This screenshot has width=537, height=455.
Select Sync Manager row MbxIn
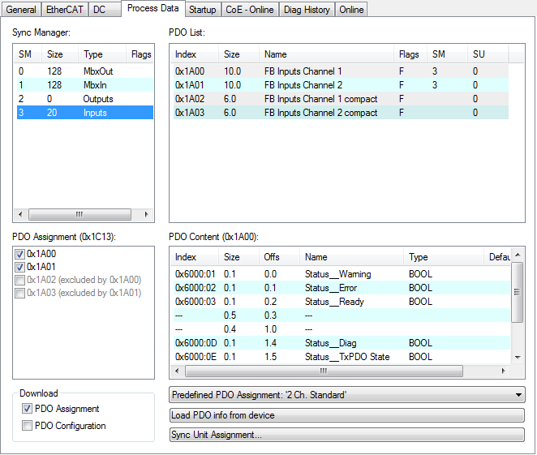[84, 85]
